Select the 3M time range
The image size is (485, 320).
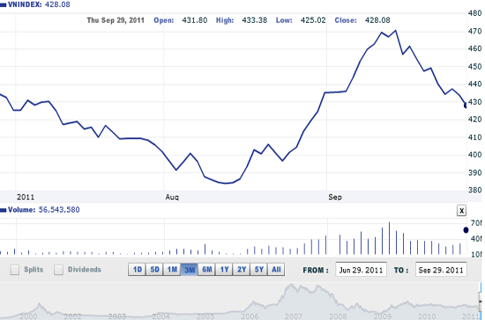click(x=190, y=270)
